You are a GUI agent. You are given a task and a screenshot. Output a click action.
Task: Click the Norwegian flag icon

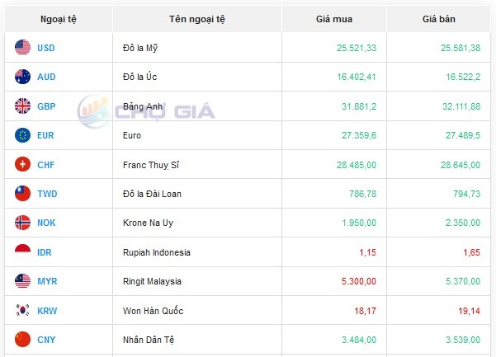click(x=23, y=223)
